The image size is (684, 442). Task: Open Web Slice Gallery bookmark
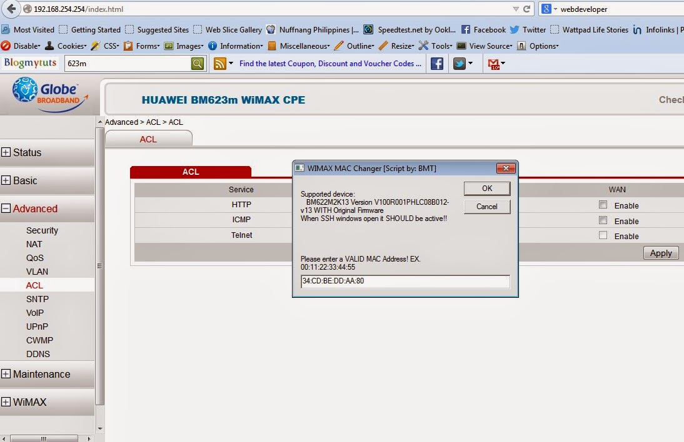pyautogui.click(x=228, y=29)
